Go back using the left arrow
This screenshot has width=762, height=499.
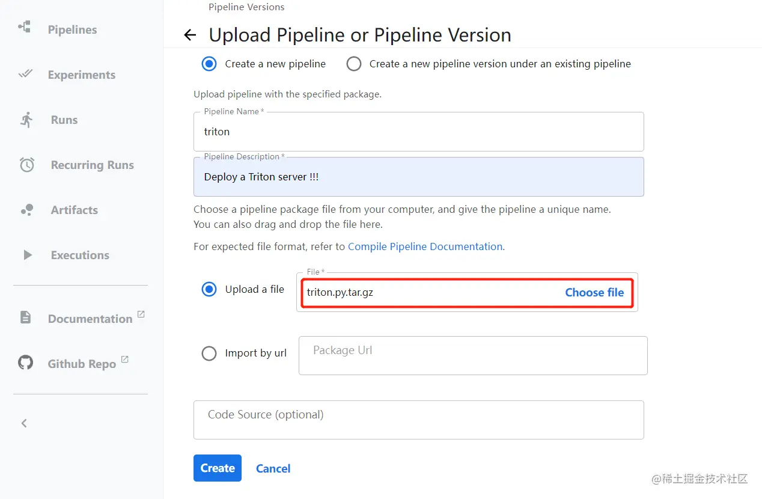tap(190, 35)
